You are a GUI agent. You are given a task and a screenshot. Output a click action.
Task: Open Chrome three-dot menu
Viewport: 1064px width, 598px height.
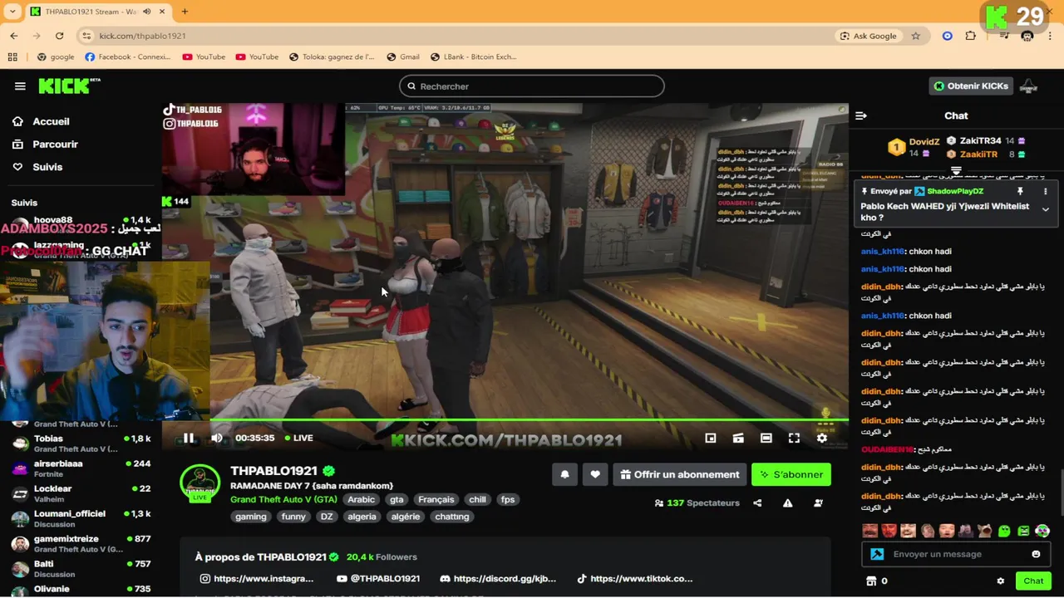1051,36
